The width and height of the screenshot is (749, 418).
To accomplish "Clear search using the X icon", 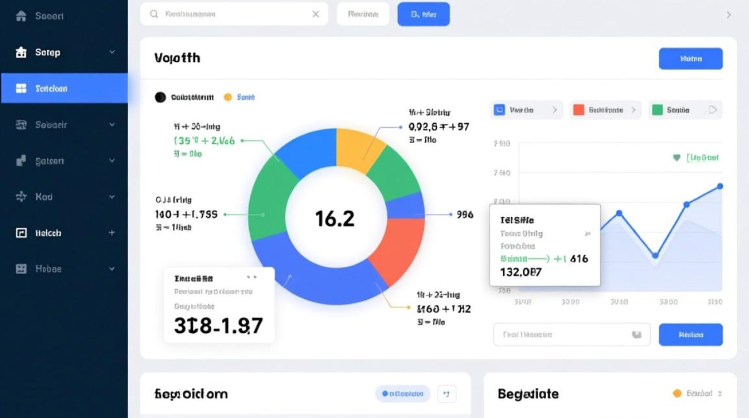I will (x=315, y=14).
